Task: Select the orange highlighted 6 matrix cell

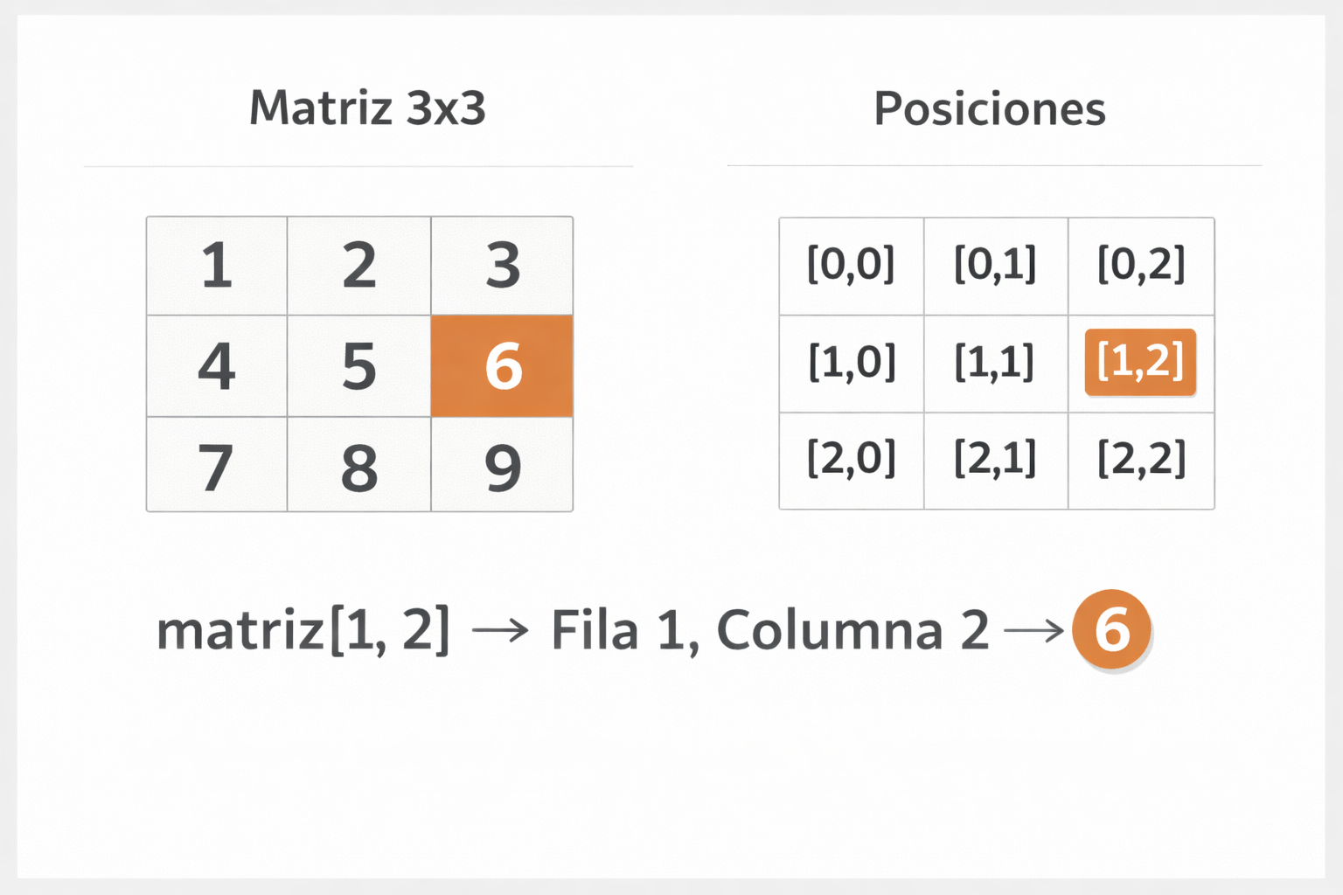Action: click(502, 365)
